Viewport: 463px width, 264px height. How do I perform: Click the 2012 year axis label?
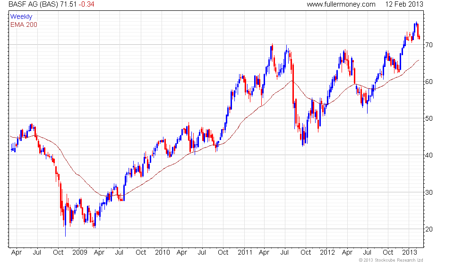pyautogui.click(x=327, y=253)
